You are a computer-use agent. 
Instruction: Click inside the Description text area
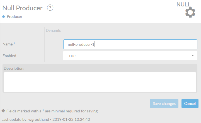pyautogui.click(x=100, y=82)
